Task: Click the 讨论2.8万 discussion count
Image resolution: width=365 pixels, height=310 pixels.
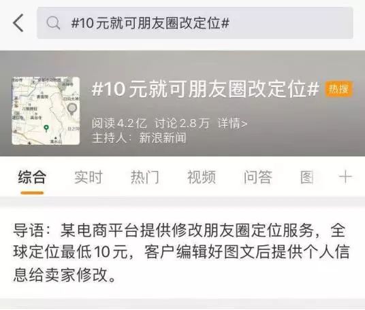Action: [x=182, y=123]
